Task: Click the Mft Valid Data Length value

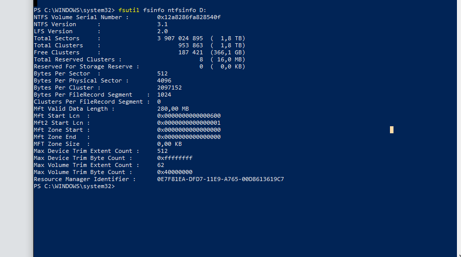Action: coord(173,109)
